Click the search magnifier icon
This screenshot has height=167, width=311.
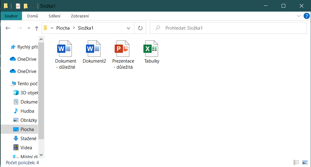(158, 28)
